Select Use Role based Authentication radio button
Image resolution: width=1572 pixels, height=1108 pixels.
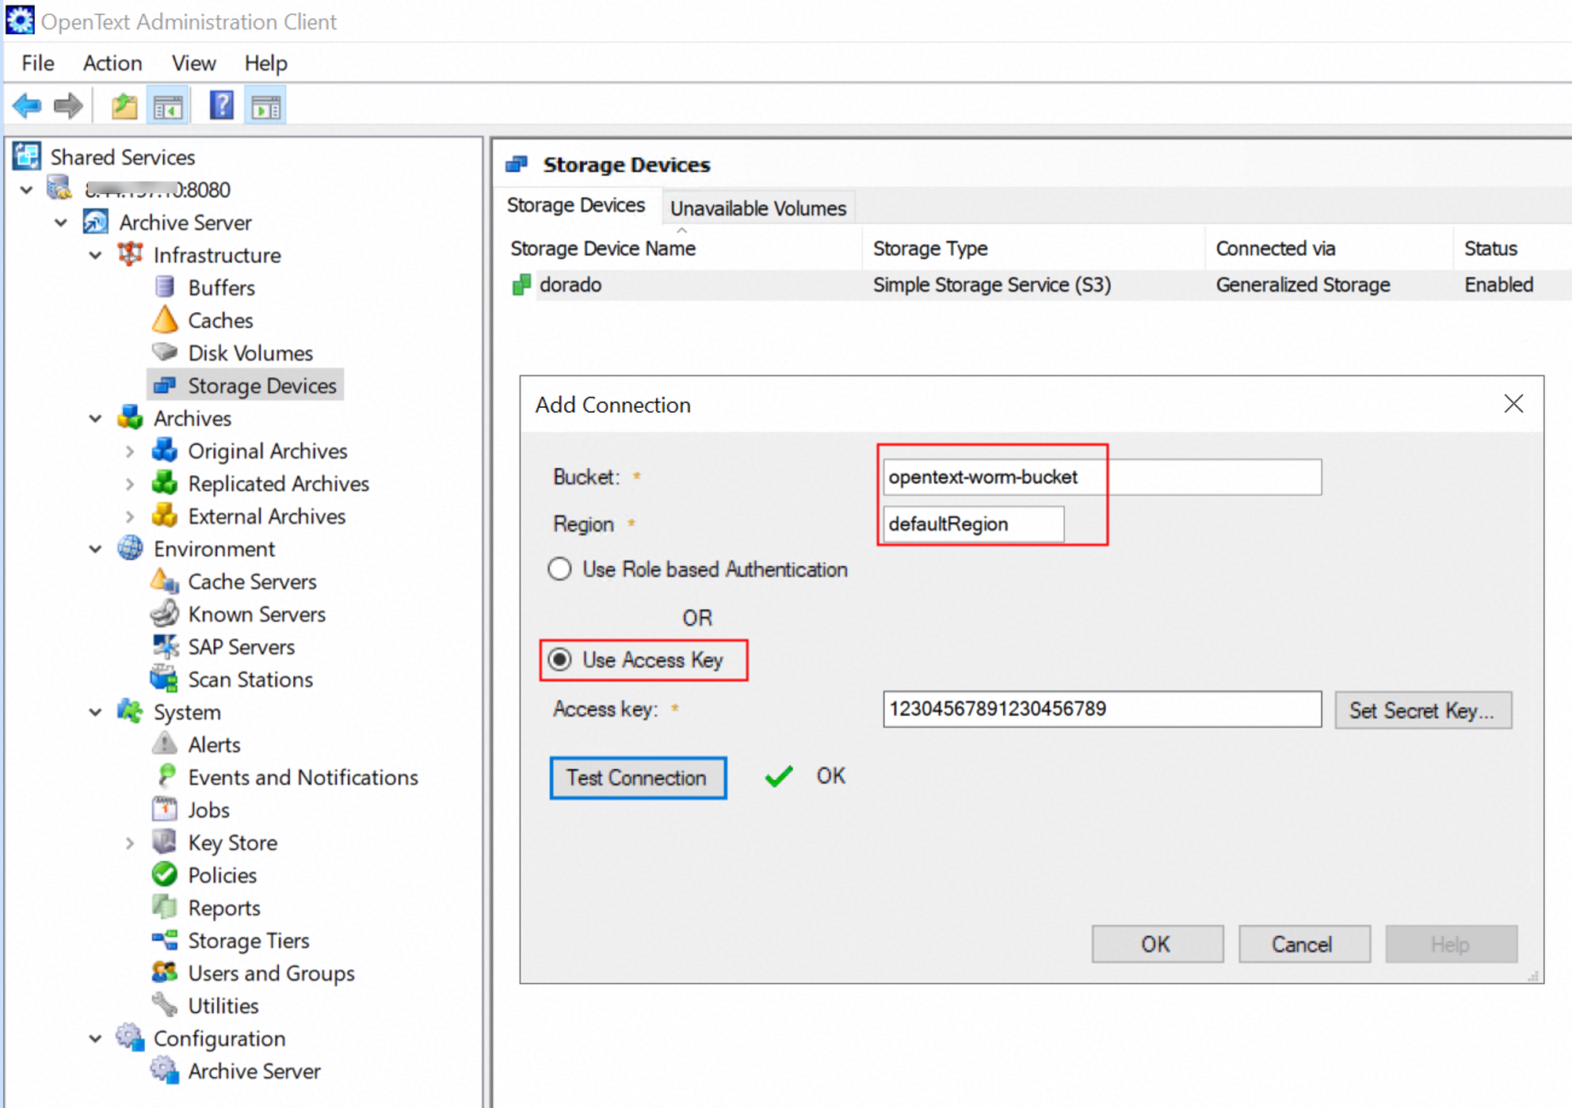560,569
